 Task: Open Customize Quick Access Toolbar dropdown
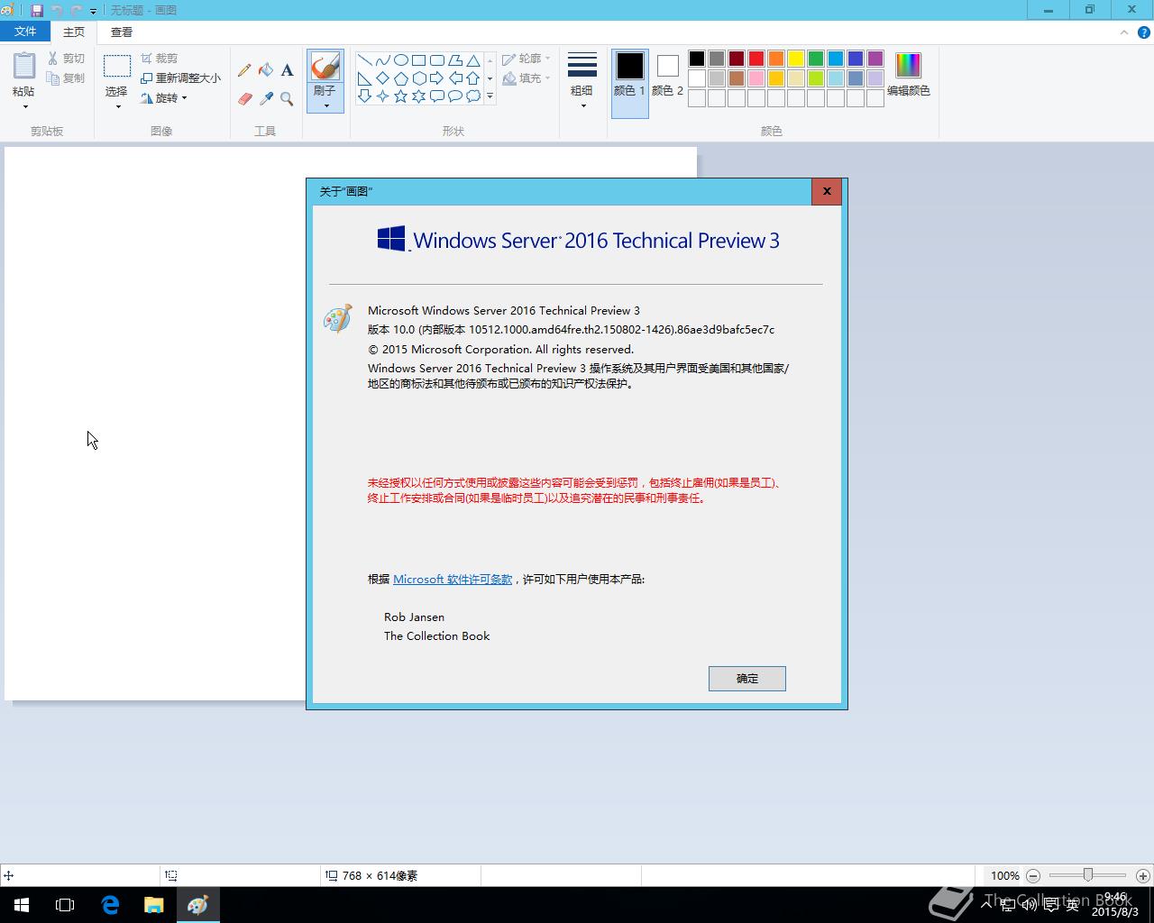point(93,11)
